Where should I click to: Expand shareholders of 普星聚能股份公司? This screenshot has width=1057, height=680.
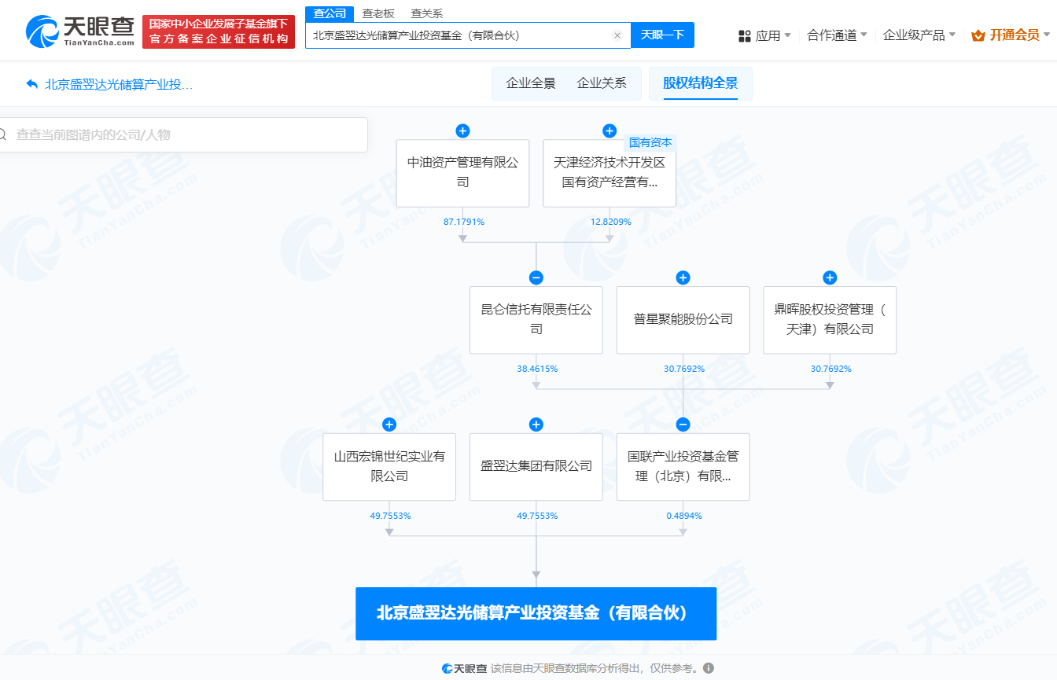683,278
